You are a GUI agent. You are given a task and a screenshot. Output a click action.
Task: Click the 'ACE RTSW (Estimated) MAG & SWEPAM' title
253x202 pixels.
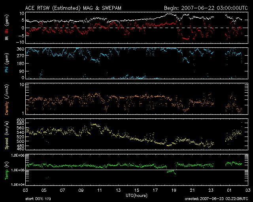pyautogui.click(x=73, y=8)
